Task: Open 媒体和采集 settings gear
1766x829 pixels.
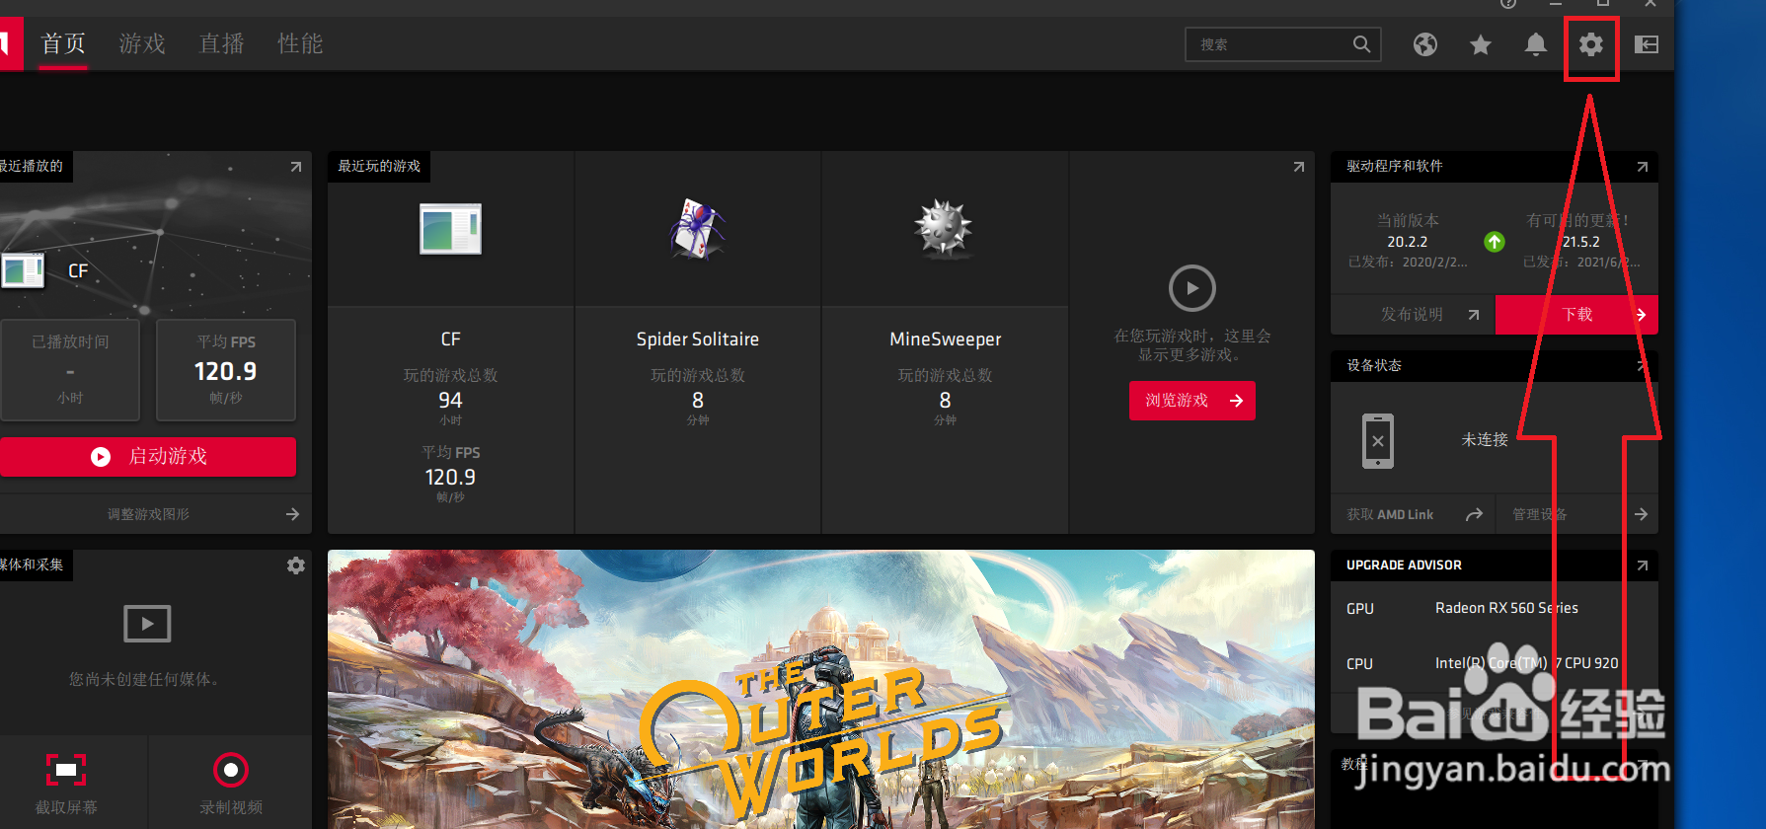Action: [x=295, y=565]
